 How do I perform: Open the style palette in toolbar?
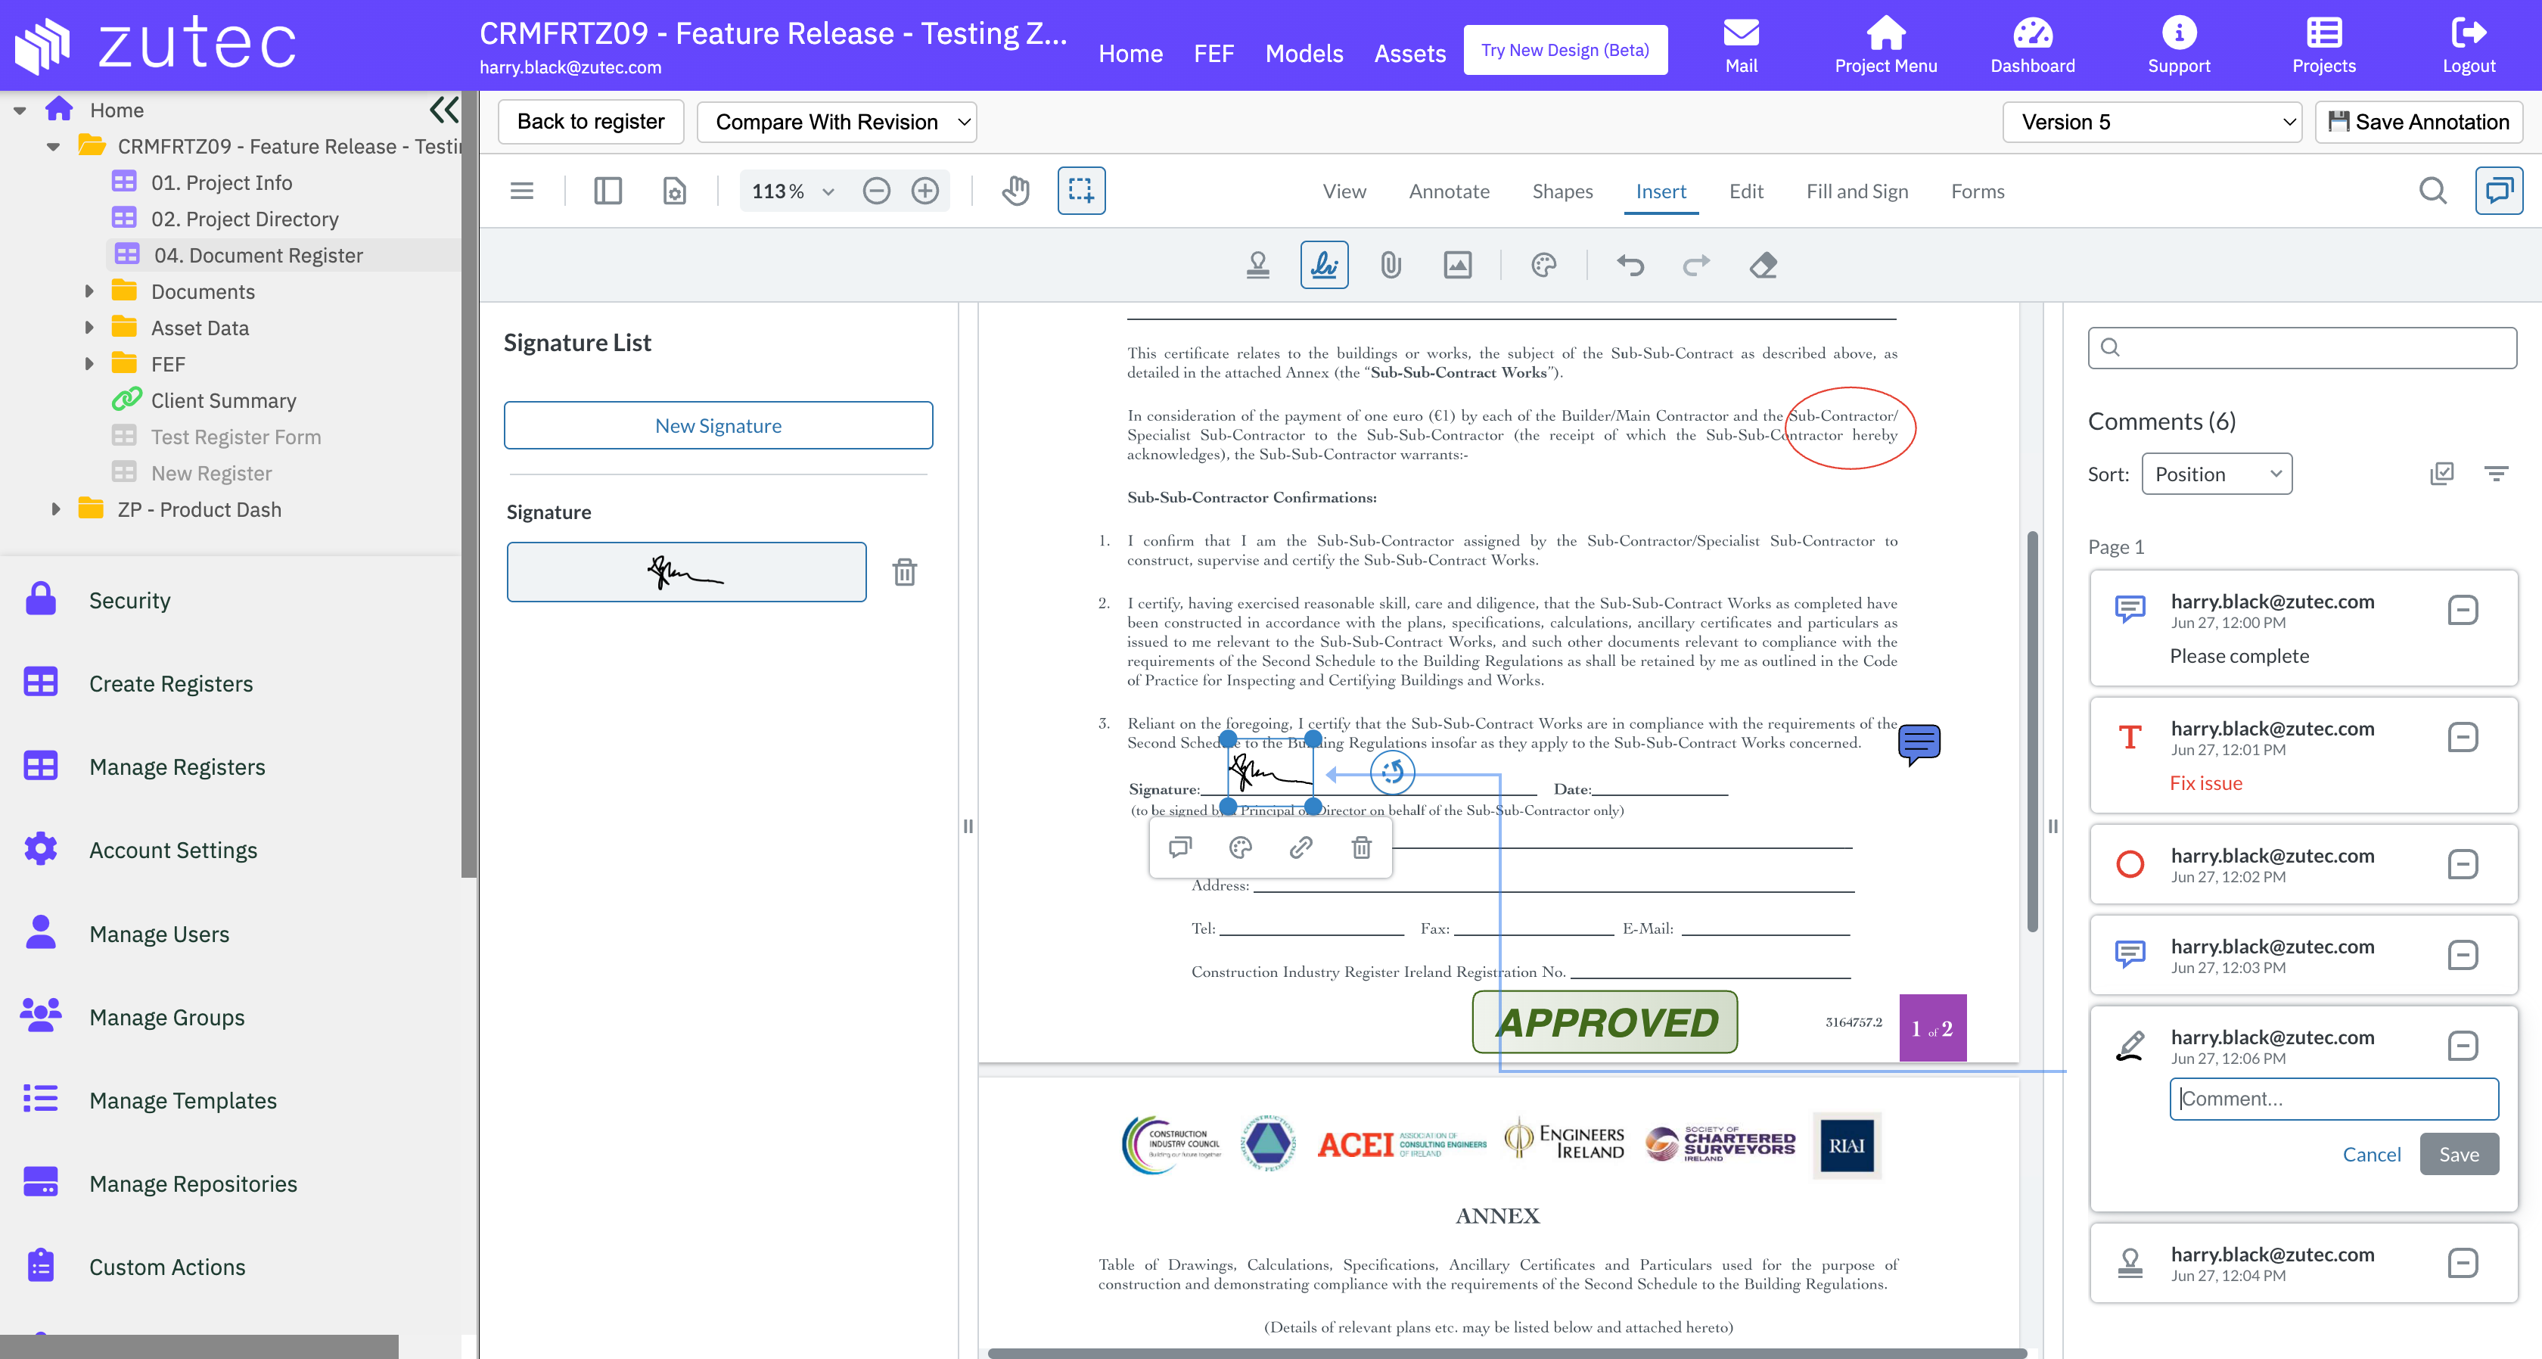pos(1543,265)
